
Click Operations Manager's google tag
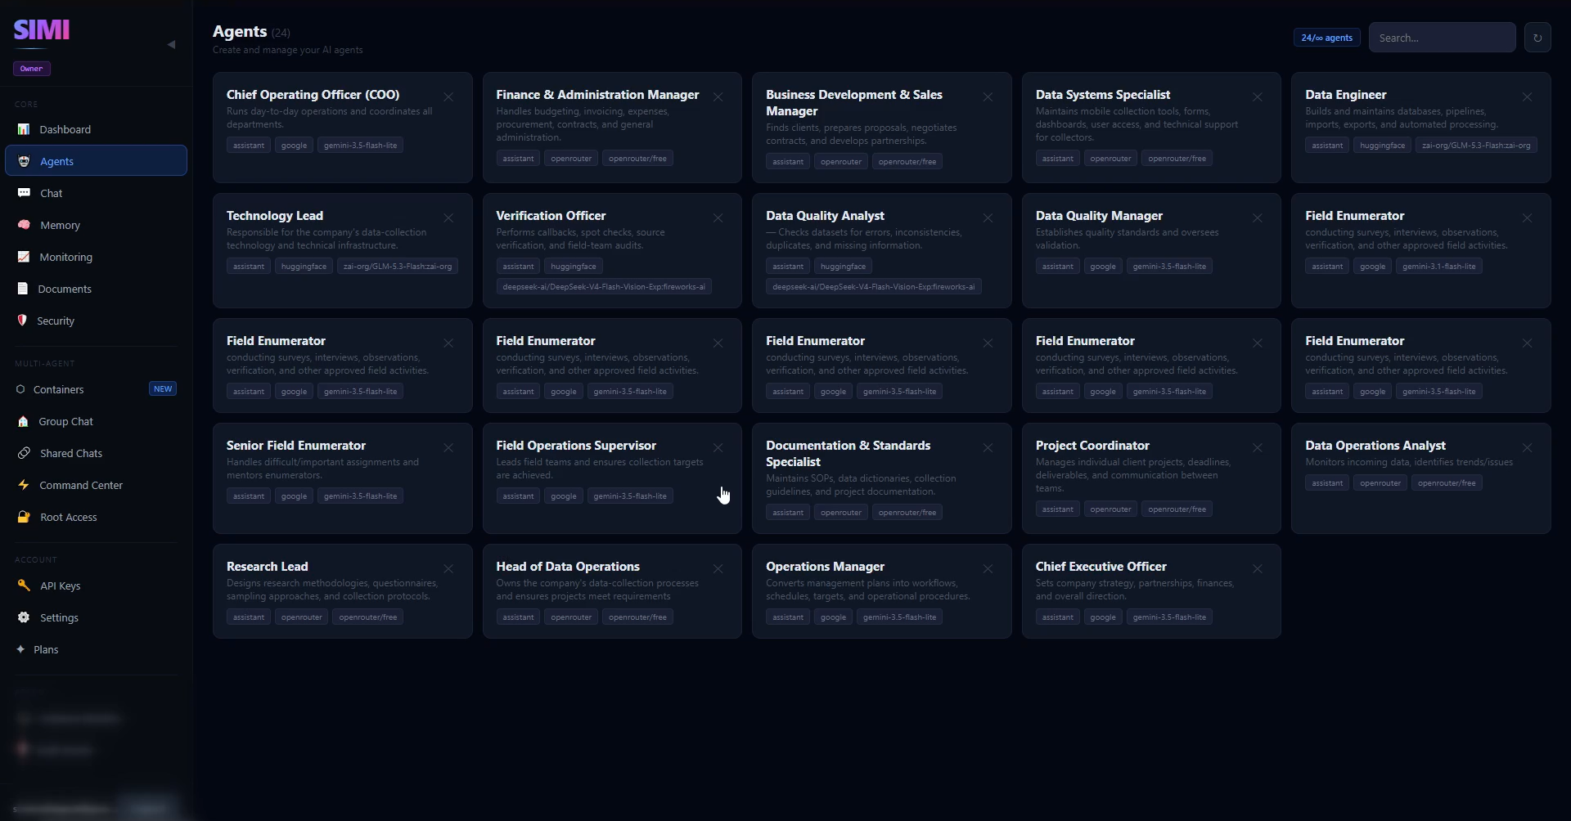833,617
